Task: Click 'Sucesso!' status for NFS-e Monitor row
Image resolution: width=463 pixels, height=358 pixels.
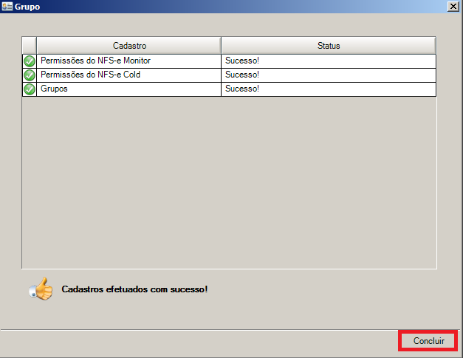Action: [x=329, y=61]
